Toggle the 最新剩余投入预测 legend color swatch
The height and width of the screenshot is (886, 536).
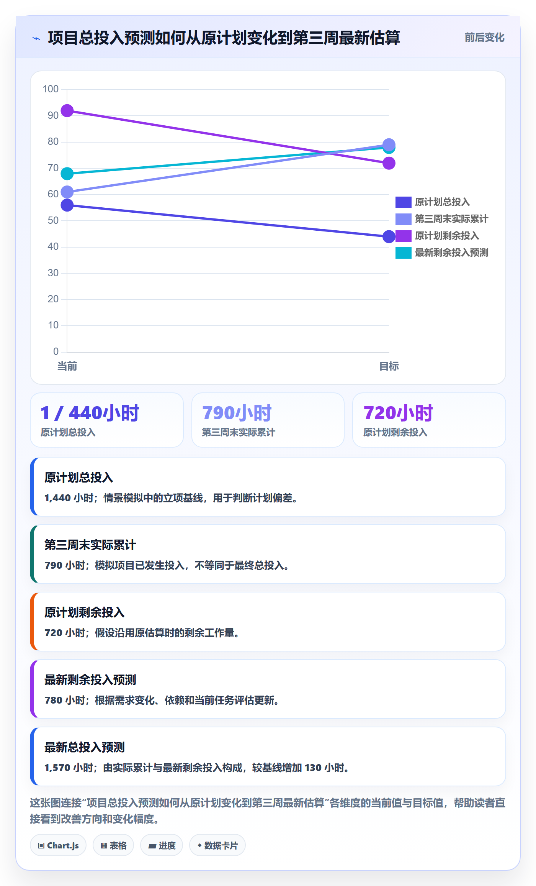click(403, 253)
